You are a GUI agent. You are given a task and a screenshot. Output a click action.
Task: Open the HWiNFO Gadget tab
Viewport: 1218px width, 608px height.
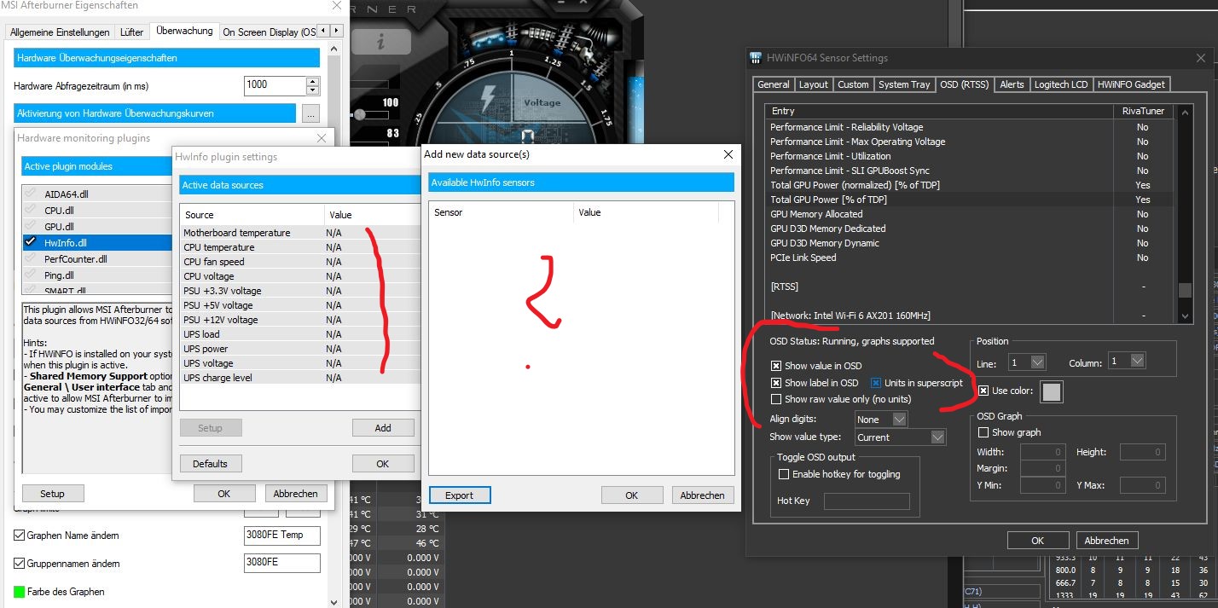tap(1132, 84)
